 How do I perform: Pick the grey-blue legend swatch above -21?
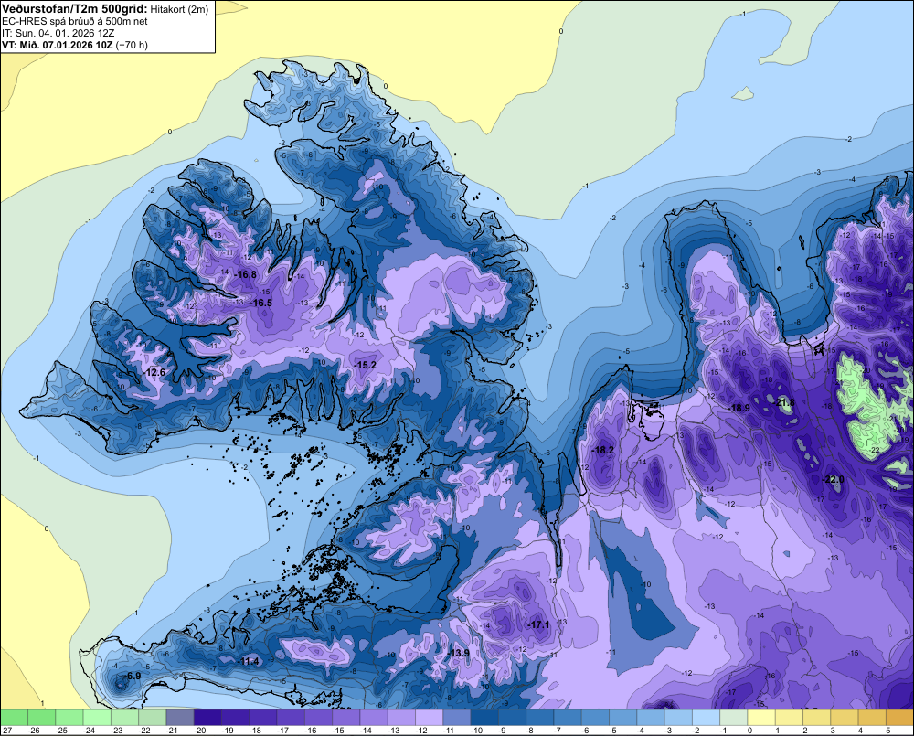180,717
